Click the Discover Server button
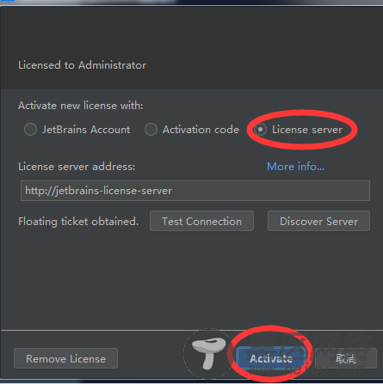Viewport: 383px width, 384px height. click(318, 221)
